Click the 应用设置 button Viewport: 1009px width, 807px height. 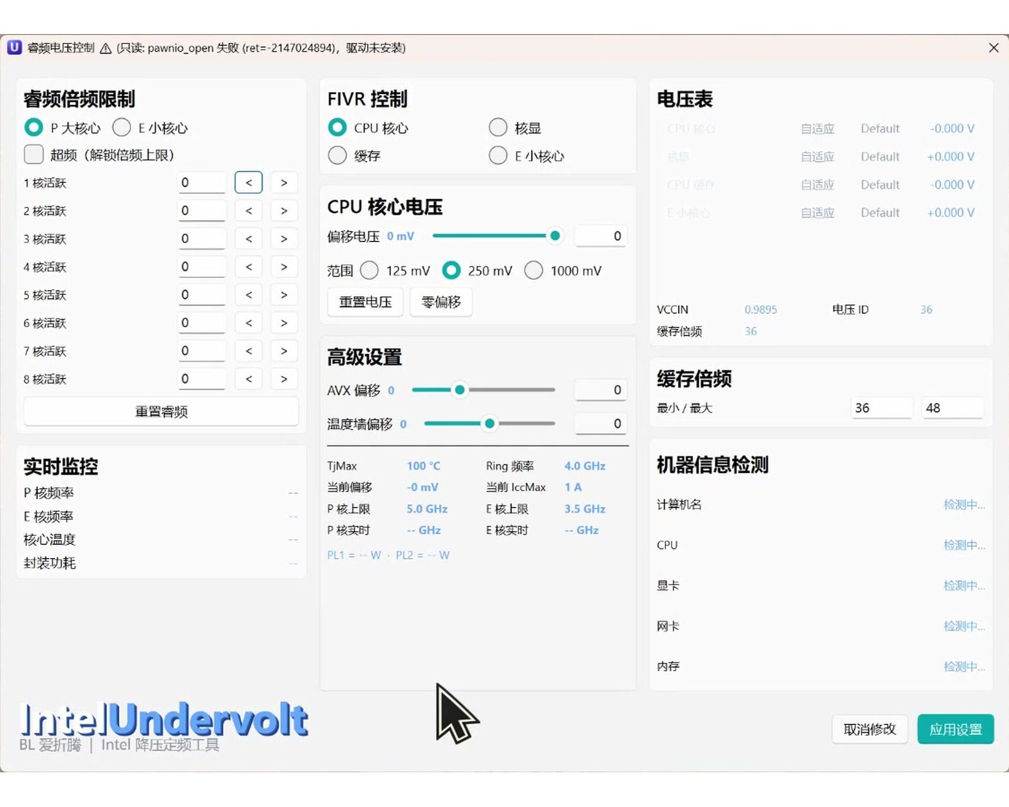click(955, 729)
